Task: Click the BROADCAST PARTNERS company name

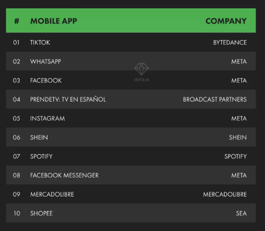Action: [x=215, y=100]
